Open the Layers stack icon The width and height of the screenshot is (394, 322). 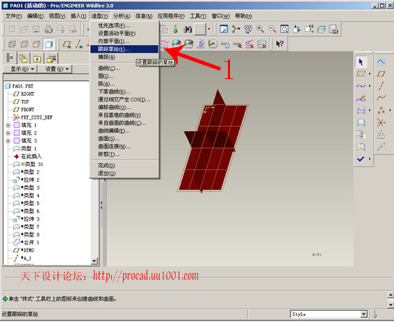tap(321, 29)
